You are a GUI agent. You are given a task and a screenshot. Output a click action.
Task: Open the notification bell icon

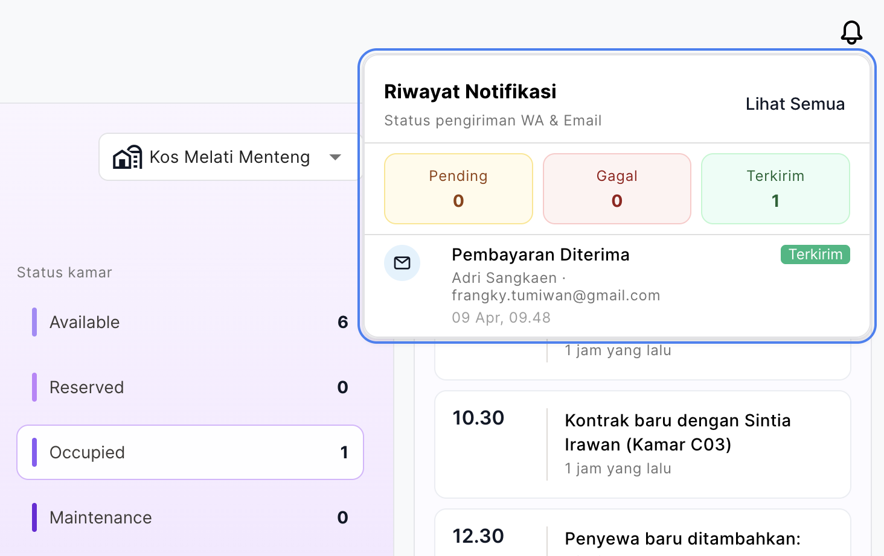[851, 32]
